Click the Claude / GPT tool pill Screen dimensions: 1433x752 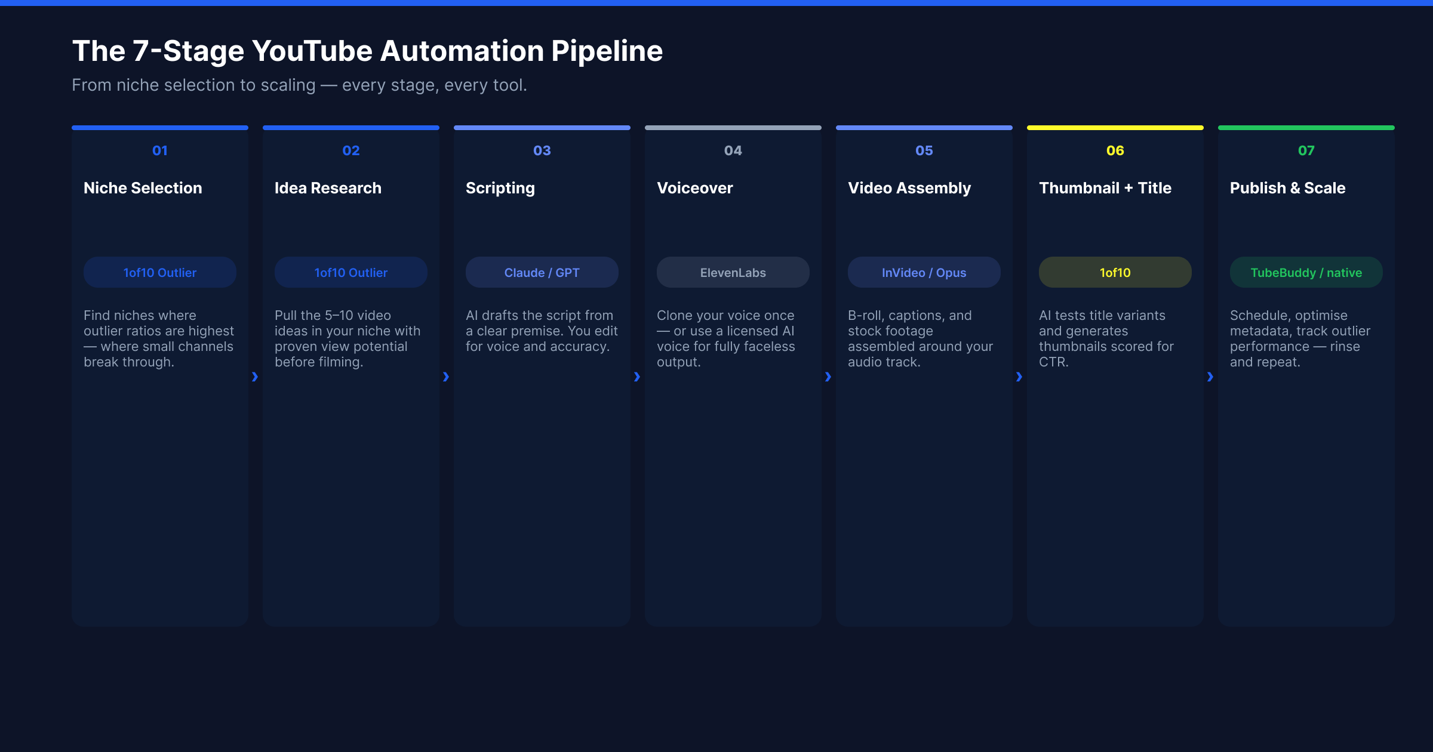pyautogui.click(x=542, y=272)
